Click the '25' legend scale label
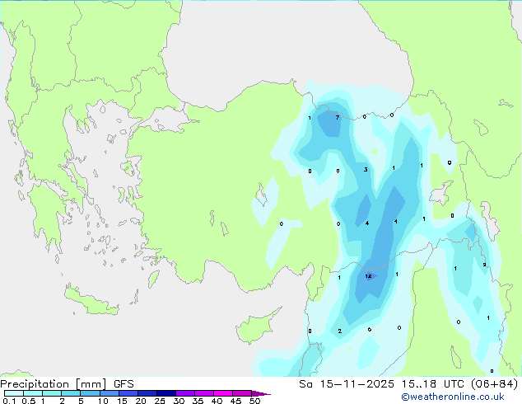Screen dimensions: 522x404 [x=160, y=401]
